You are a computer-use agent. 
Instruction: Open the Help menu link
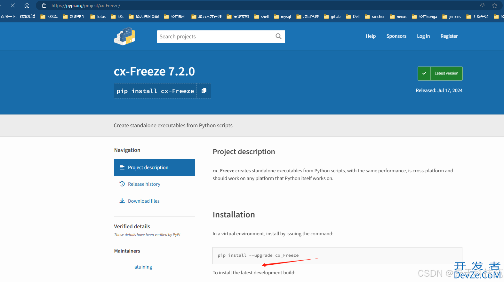[x=371, y=36]
